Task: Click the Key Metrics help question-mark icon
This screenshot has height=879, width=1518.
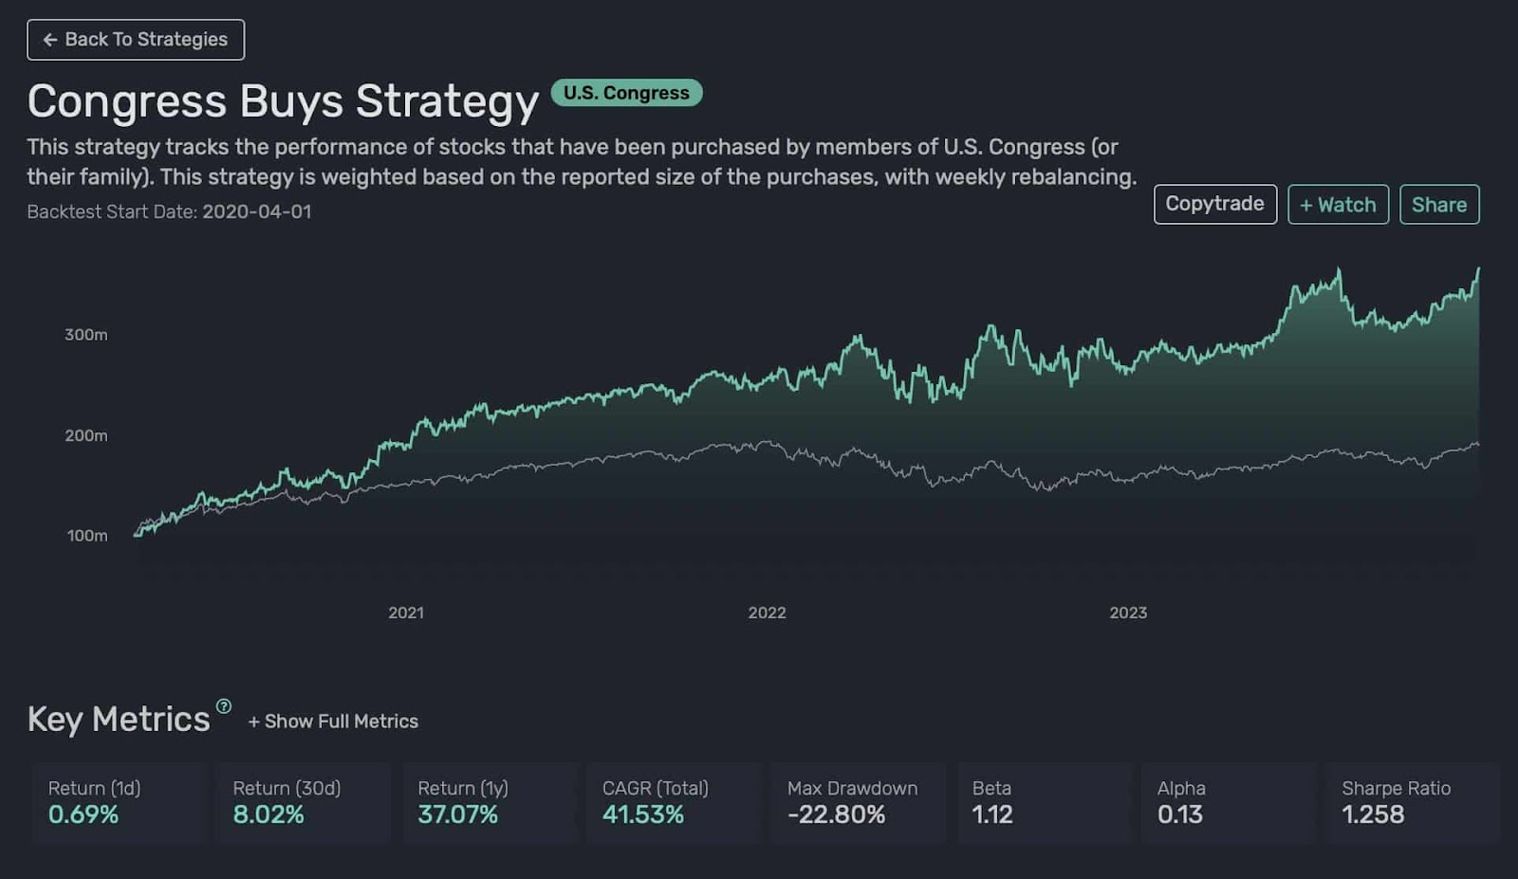Action: [x=224, y=705]
